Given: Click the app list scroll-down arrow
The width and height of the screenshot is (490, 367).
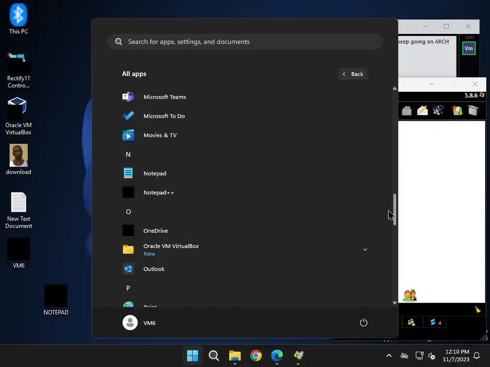Looking at the screenshot, I should coord(395,302).
